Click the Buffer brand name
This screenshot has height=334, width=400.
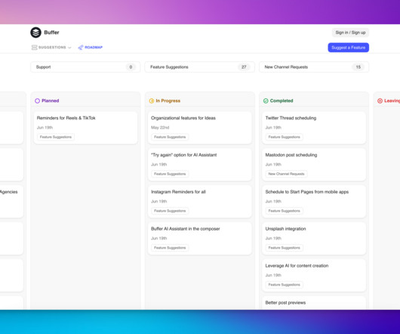pos(51,32)
